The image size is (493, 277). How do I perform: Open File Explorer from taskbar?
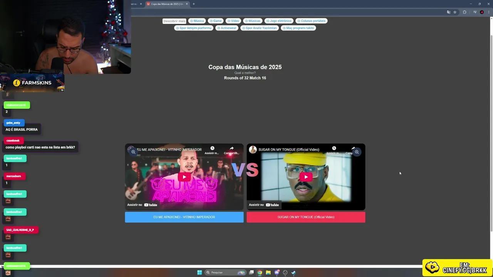click(x=268, y=272)
